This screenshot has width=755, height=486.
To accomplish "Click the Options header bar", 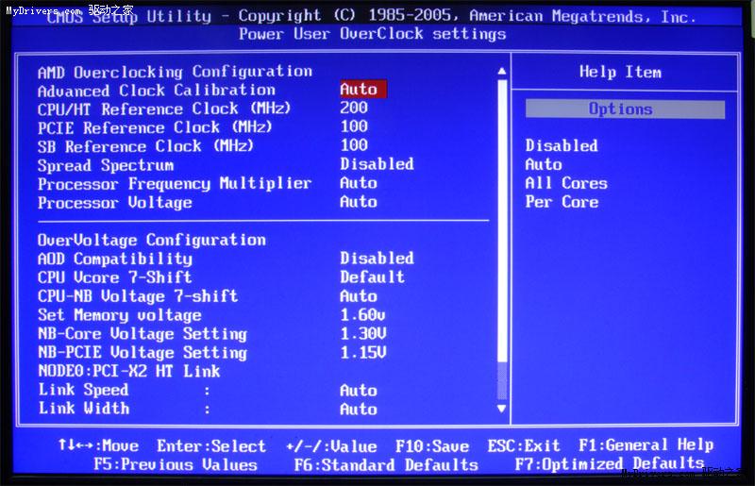I will coord(625,109).
